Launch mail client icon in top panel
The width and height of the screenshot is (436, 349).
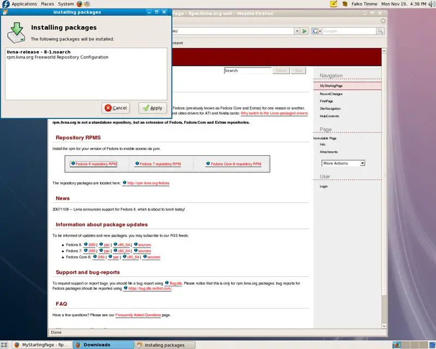87,4
